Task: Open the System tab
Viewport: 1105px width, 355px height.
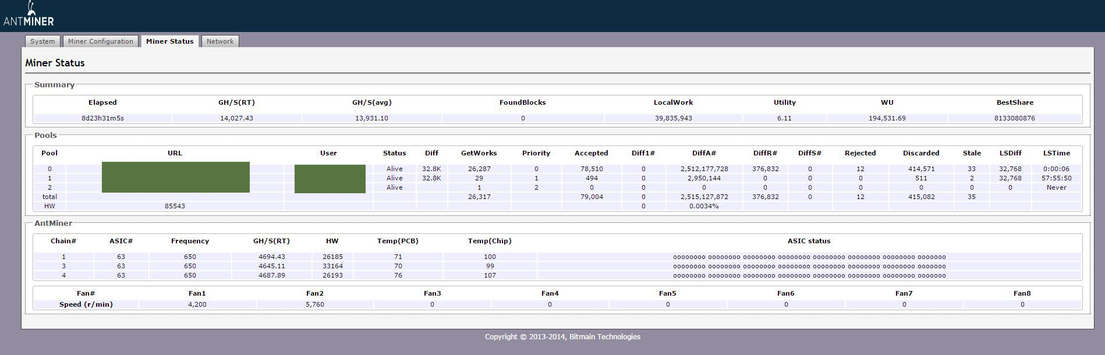Action: coord(42,41)
